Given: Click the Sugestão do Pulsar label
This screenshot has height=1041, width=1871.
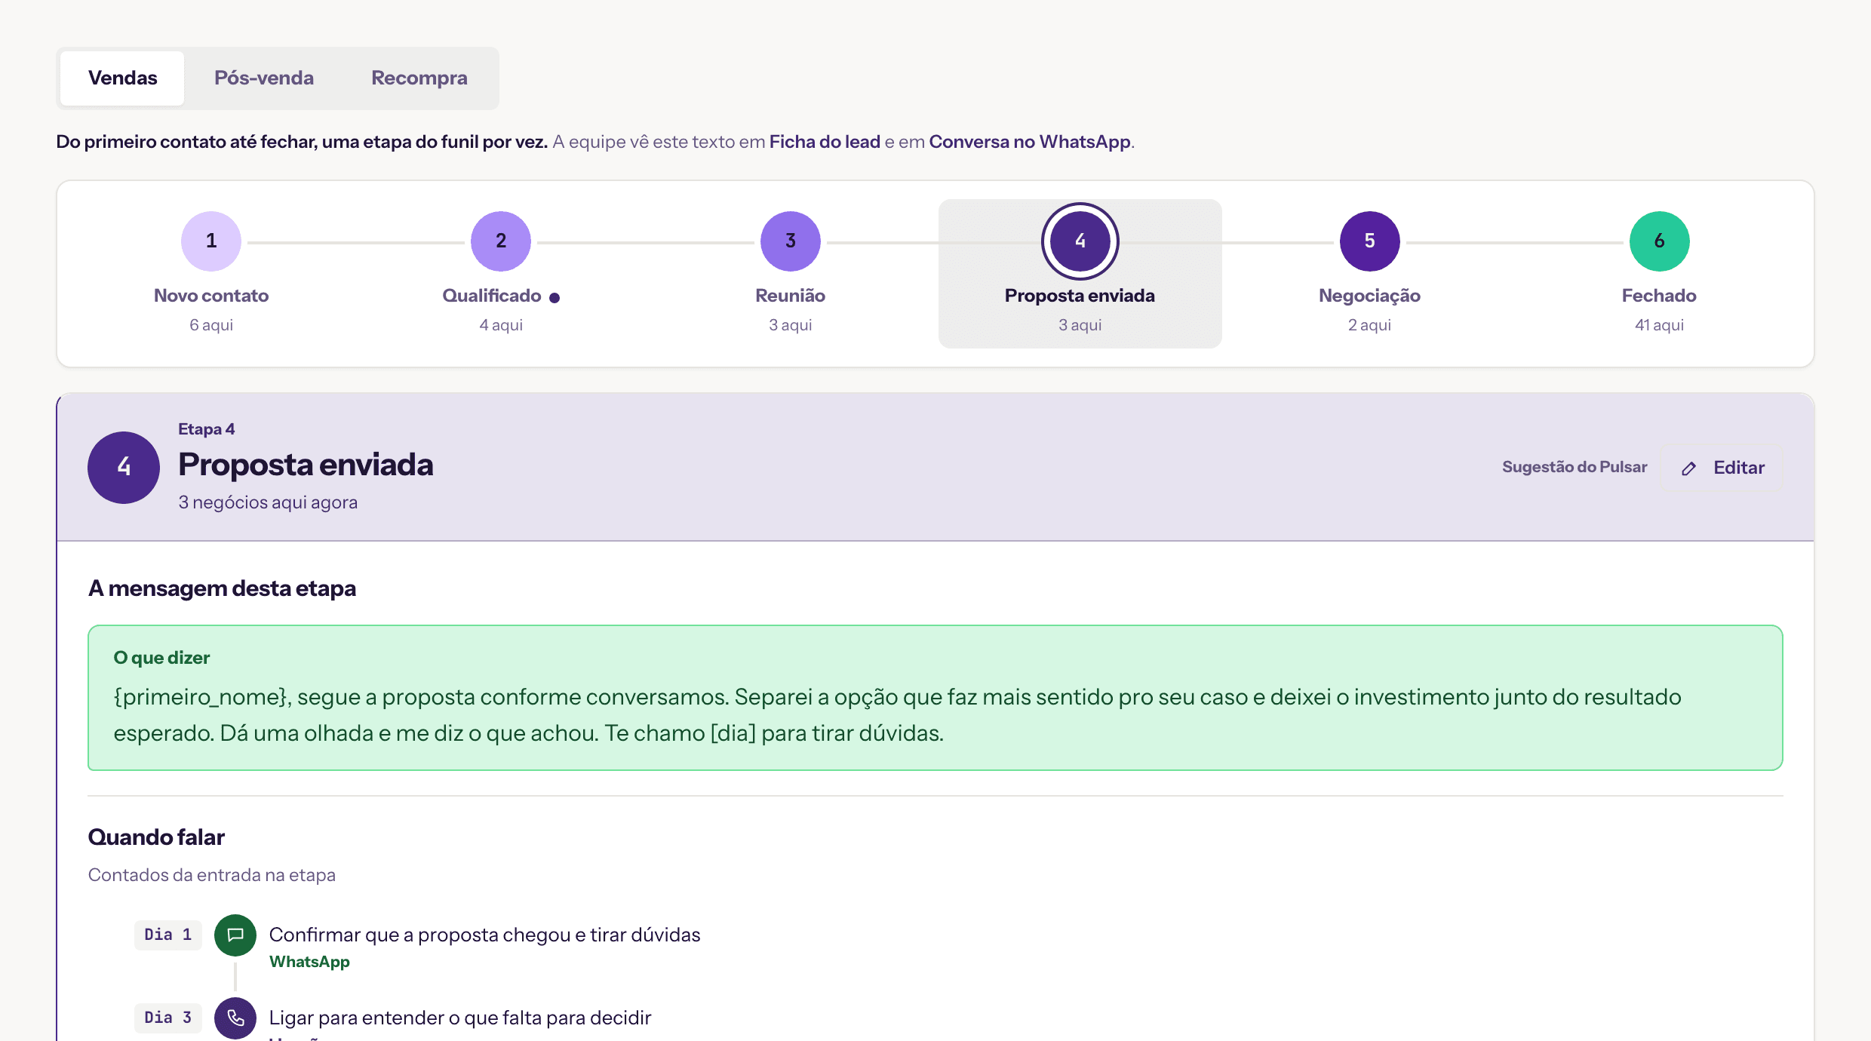Looking at the screenshot, I should (x=1575, y=467).
